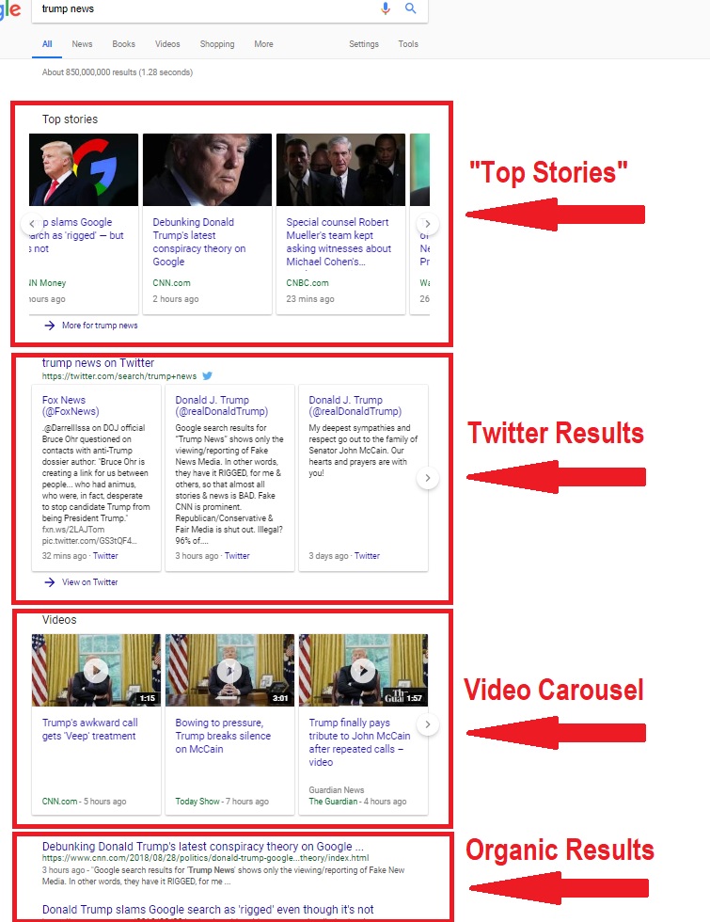Click the Twitter bird icon
This screenshot has width=710, height=922.
point(208,375)
